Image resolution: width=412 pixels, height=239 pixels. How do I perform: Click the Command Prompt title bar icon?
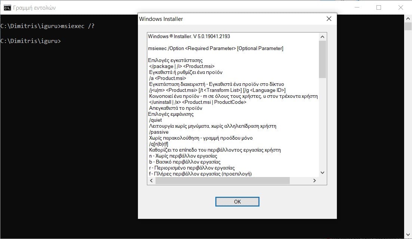(x=7, y=7)
